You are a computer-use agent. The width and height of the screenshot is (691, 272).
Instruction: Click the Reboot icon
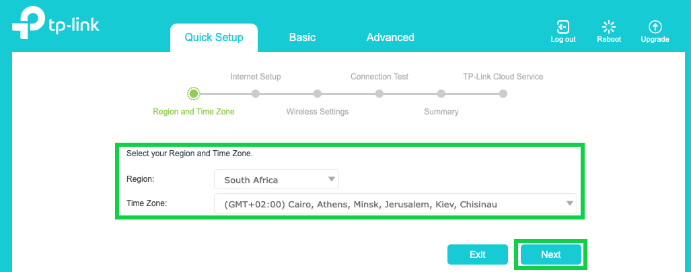tap(609, 27)
